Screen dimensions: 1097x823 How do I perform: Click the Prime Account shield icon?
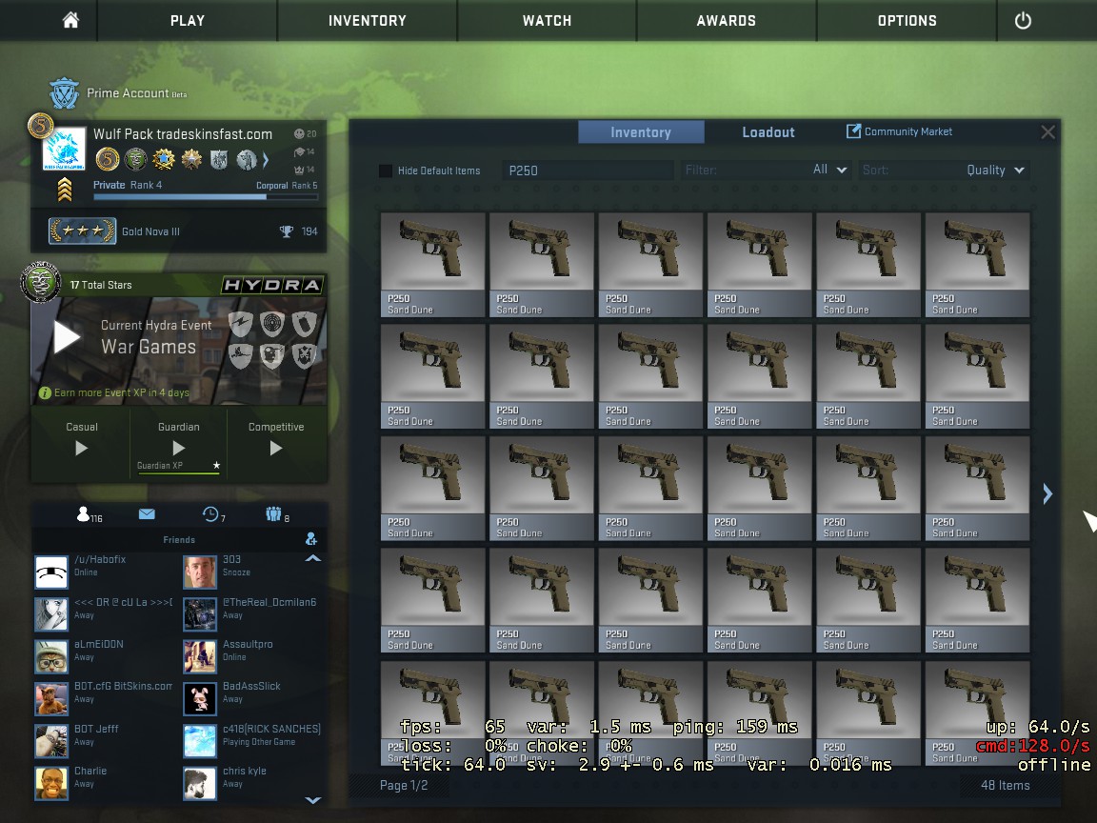tap(65, 93)
